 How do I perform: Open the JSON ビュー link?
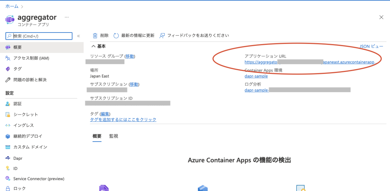tap(371, 46)
